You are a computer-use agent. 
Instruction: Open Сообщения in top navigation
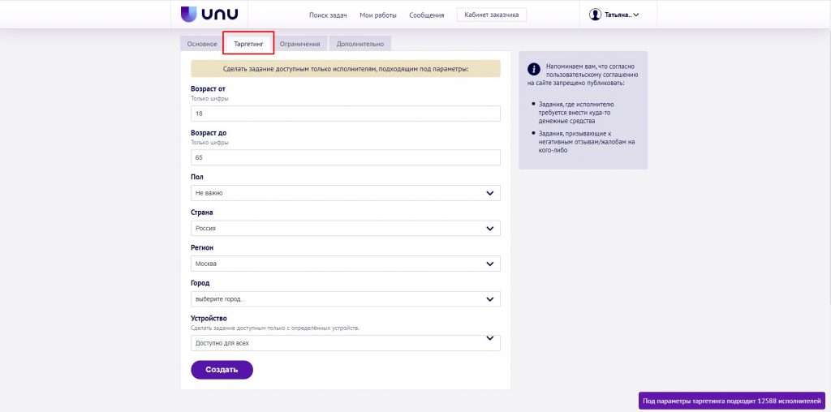tap(427, 15)
